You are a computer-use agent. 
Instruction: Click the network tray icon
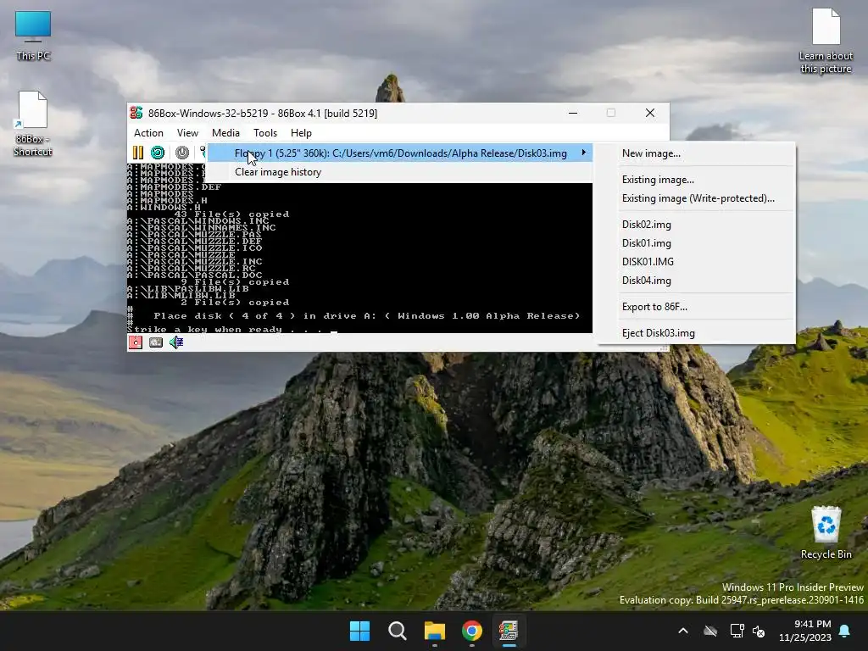pyautogui.click(x=737, y=631)
